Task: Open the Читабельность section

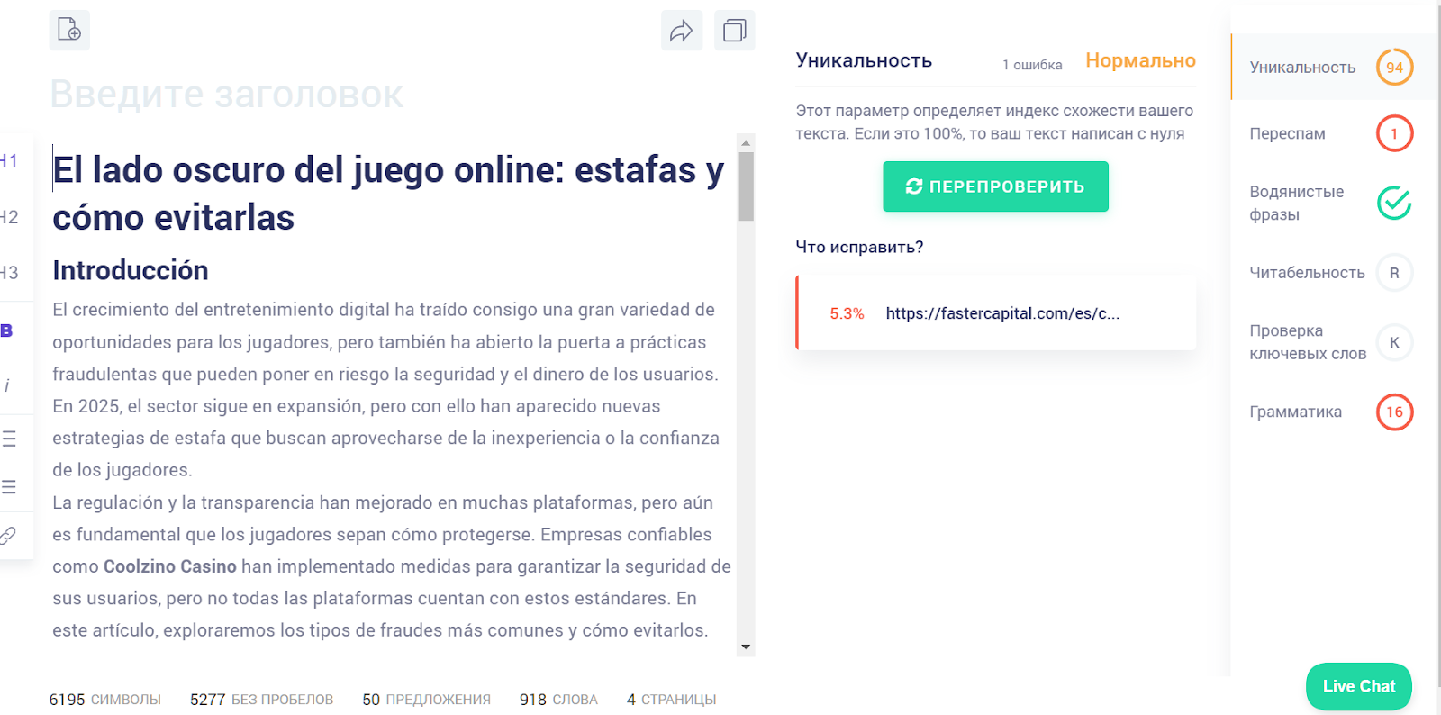Action: 1307,273
